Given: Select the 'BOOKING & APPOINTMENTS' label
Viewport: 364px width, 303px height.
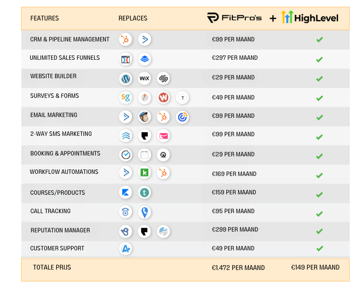Looking at the screenshot, I should (65, 153).
